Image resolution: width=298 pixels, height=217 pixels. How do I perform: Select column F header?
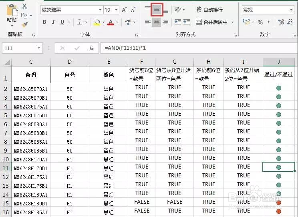coord(141,62)
